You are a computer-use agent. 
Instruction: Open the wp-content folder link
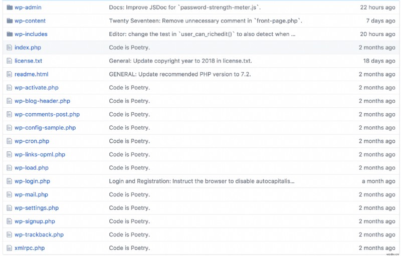(30, 21)
